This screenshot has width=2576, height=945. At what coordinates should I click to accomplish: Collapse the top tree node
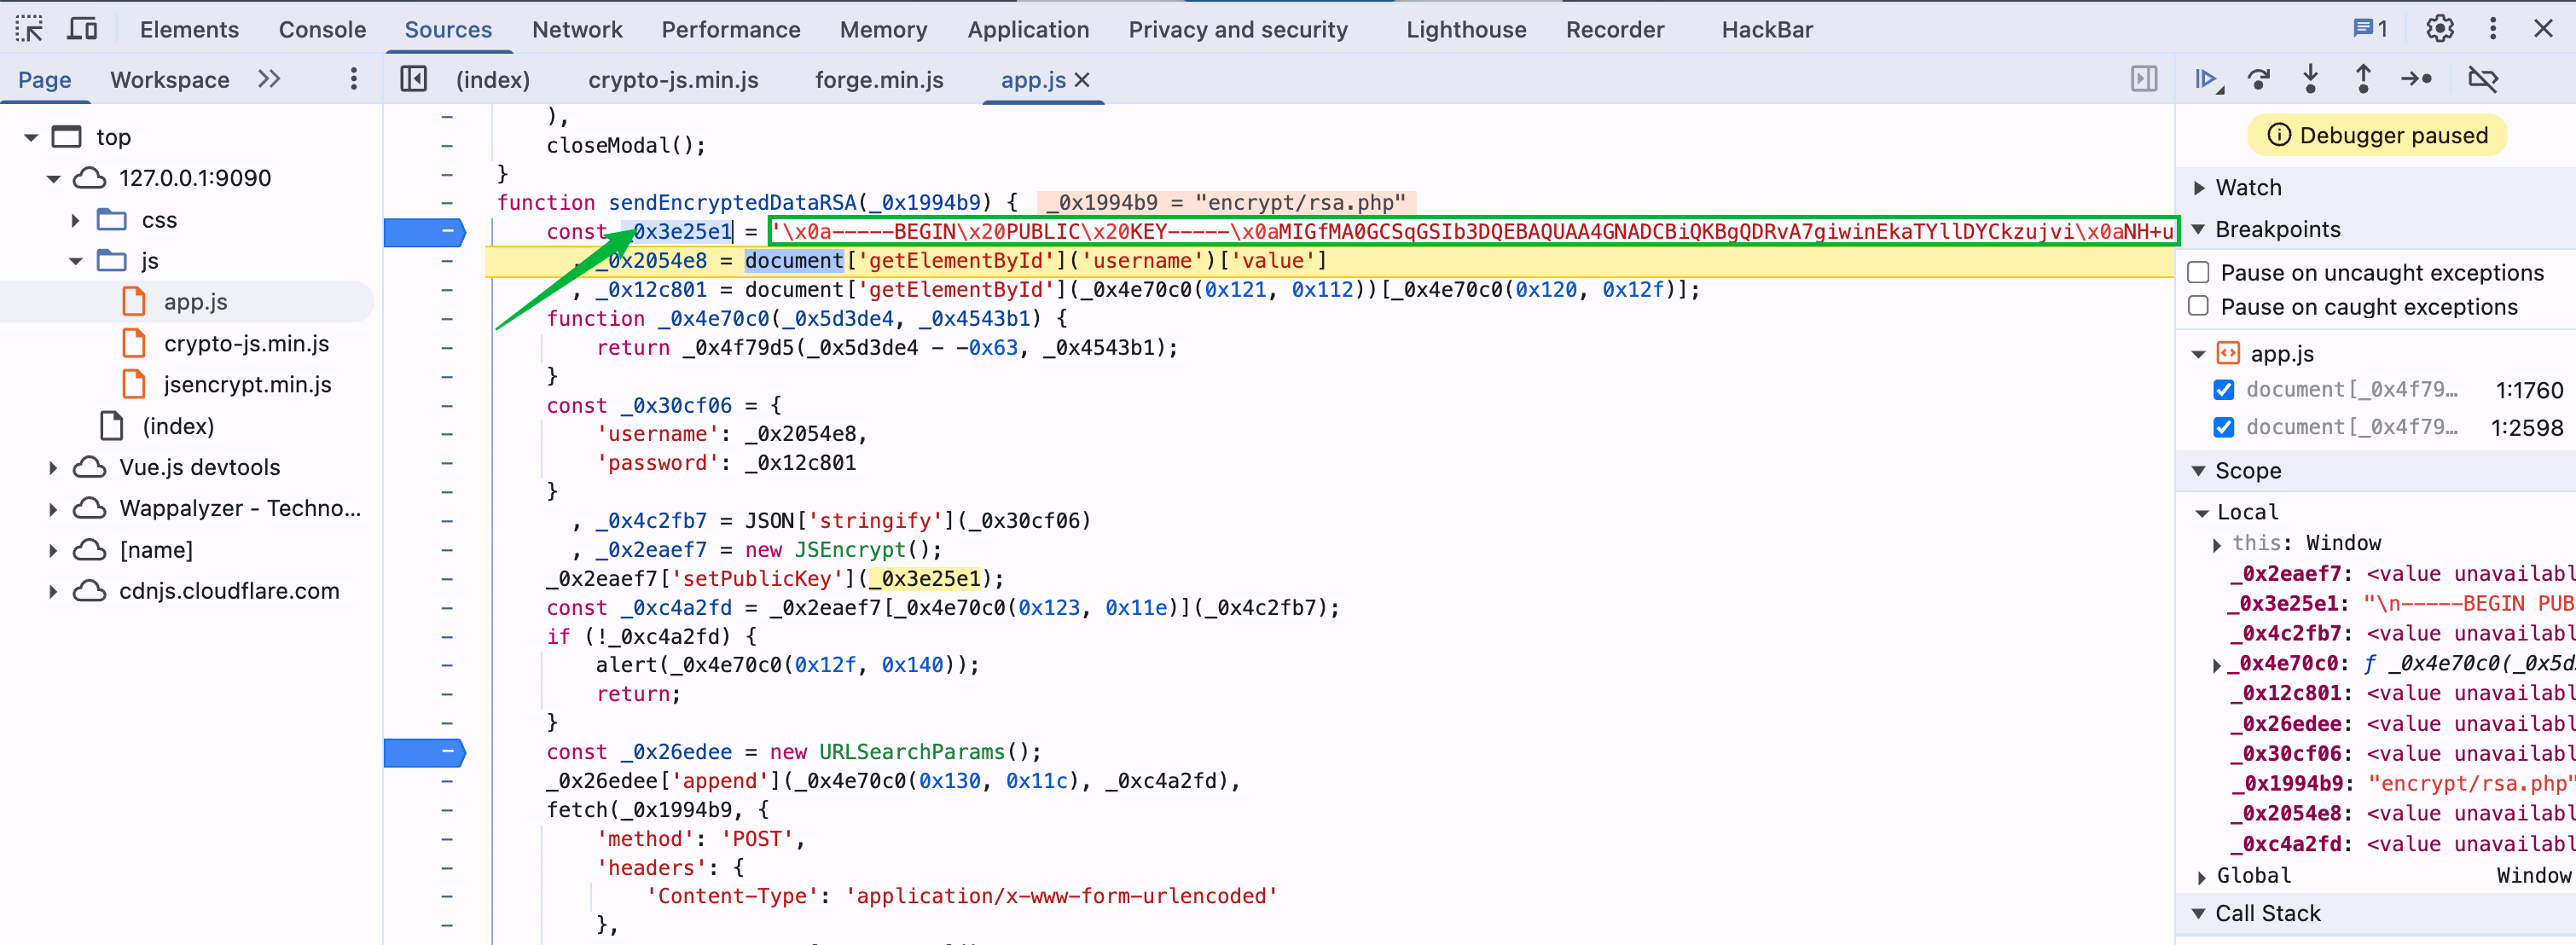31,137
